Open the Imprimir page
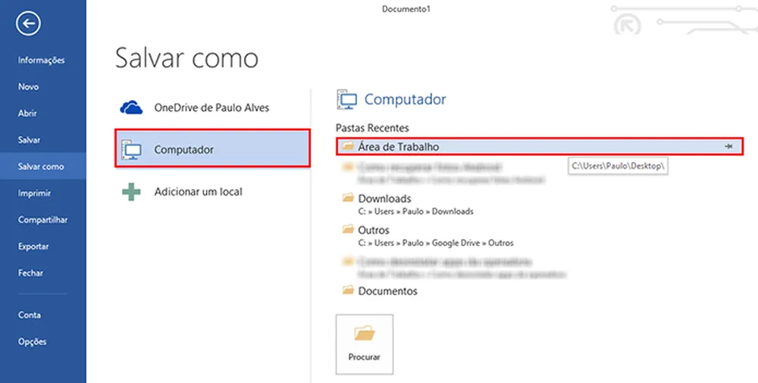 [35, 193]
